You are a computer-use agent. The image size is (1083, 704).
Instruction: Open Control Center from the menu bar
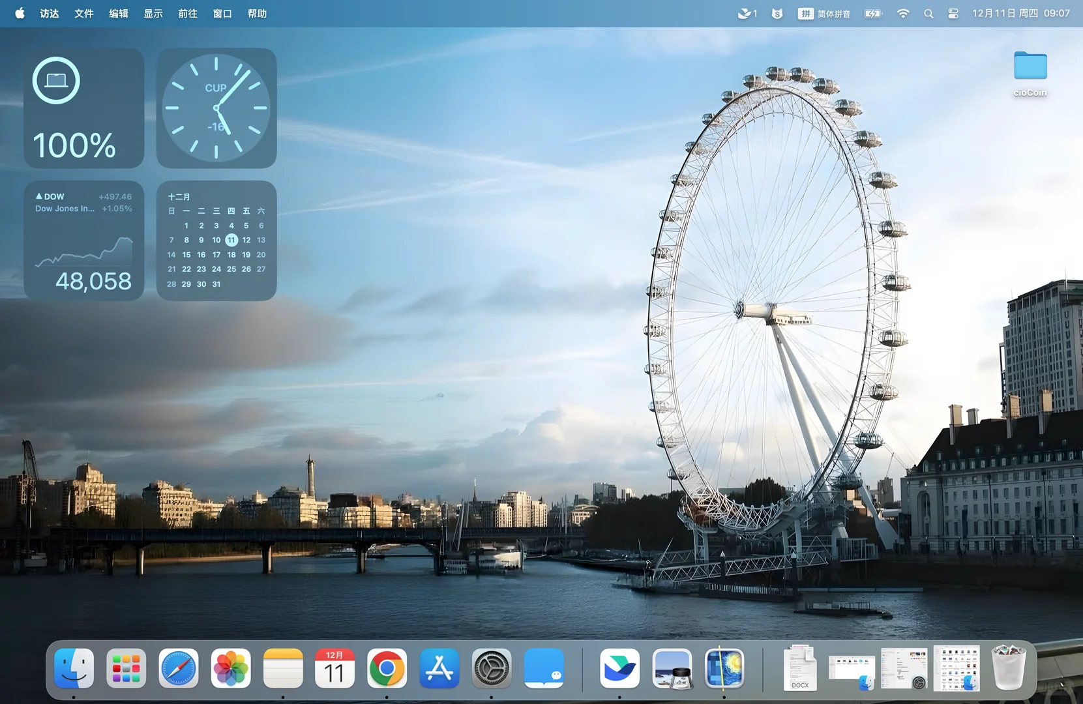953,13
